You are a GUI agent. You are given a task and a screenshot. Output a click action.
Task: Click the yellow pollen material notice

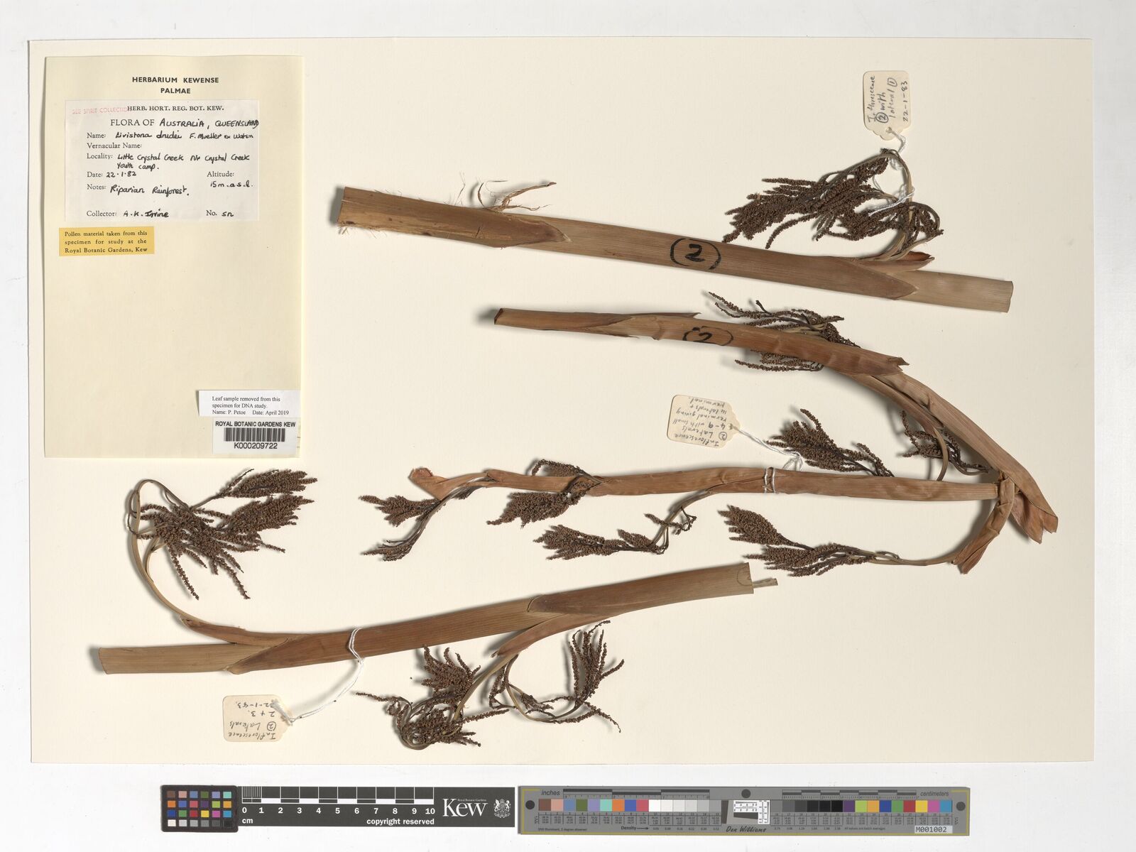coord(106,241)
